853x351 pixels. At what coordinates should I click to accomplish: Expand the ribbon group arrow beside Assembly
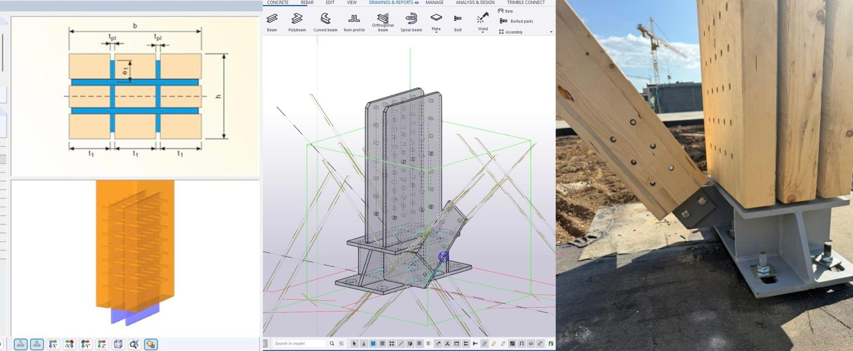point(551,32)
